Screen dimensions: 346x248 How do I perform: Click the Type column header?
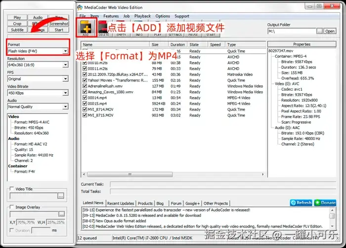(x=246, y=44)
